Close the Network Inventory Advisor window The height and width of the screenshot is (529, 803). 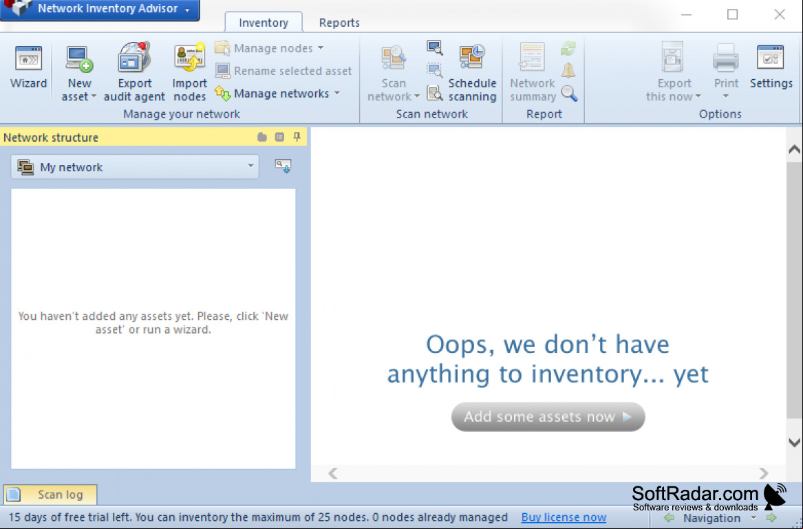pos(780,14)
